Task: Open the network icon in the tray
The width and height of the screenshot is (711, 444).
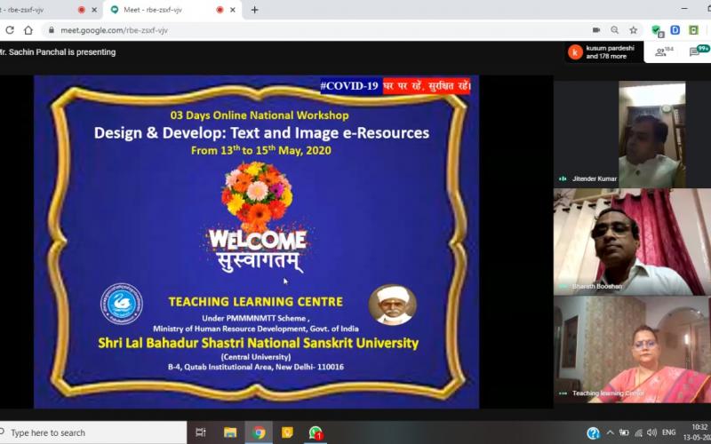Action: pos(638,432)
